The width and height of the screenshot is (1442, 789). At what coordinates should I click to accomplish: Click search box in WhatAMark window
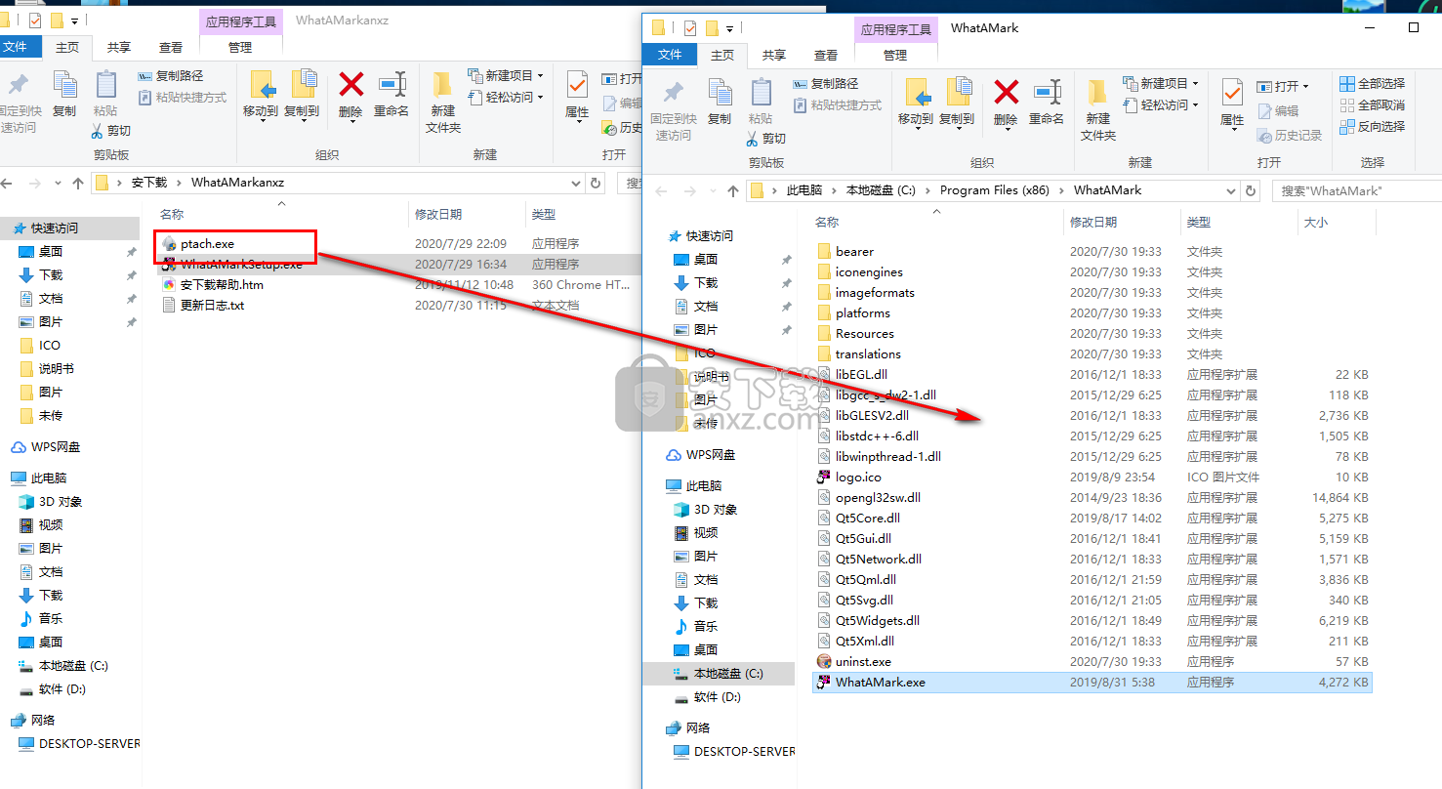click(1356, 191)
